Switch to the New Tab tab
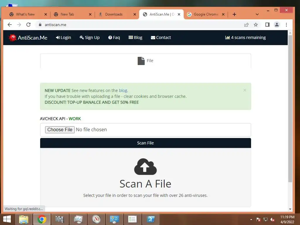This screenshot has width=300, height=225. click(67, 14)
